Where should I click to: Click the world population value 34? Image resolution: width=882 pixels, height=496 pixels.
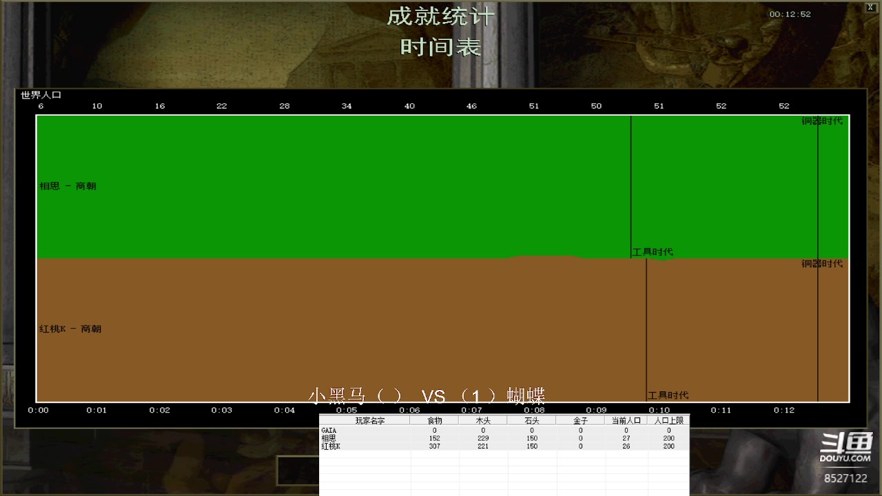pyautogui.click(x=347, y=106)
